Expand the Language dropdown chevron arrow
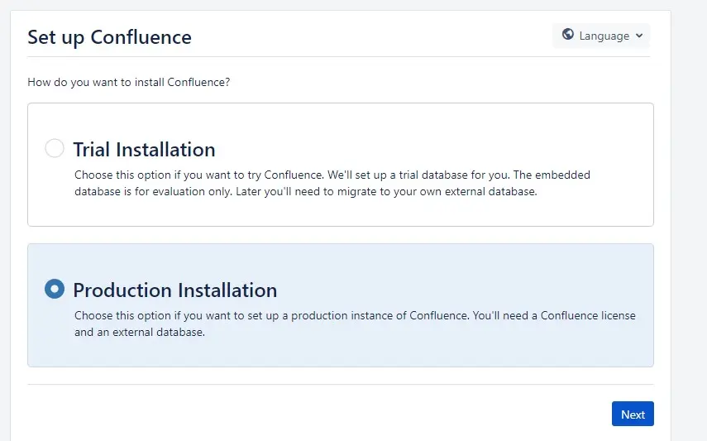Screen dimensions: 707x441 tap(639, 36)
